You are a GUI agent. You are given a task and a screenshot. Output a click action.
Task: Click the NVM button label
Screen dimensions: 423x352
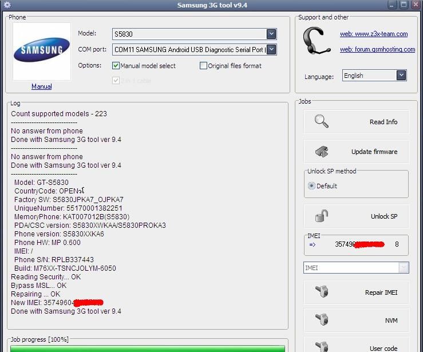(x=391, y=321)
